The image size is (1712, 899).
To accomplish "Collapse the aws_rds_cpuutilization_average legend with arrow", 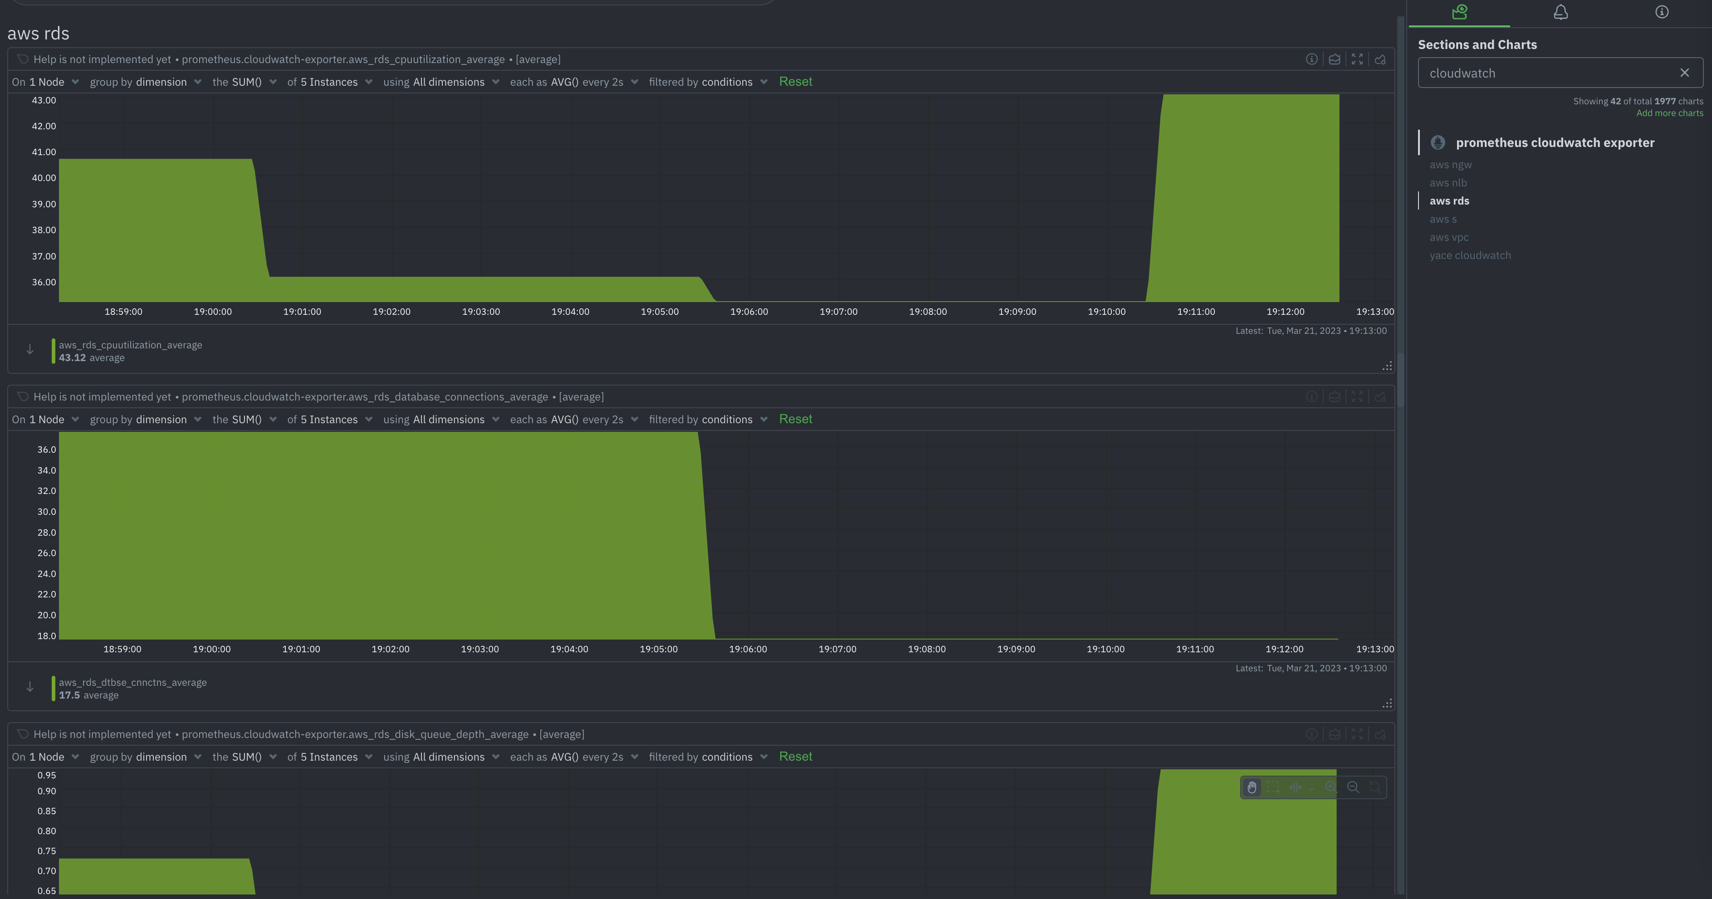I will click(30, 349).
